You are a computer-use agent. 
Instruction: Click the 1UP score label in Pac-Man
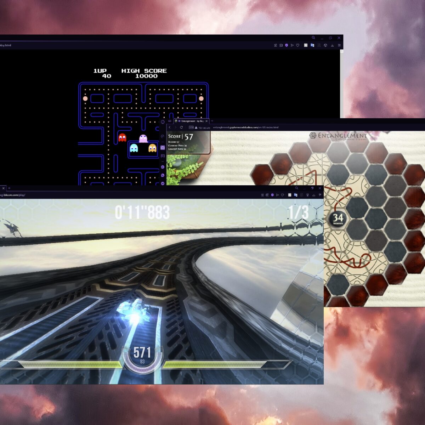pos(100,71)
